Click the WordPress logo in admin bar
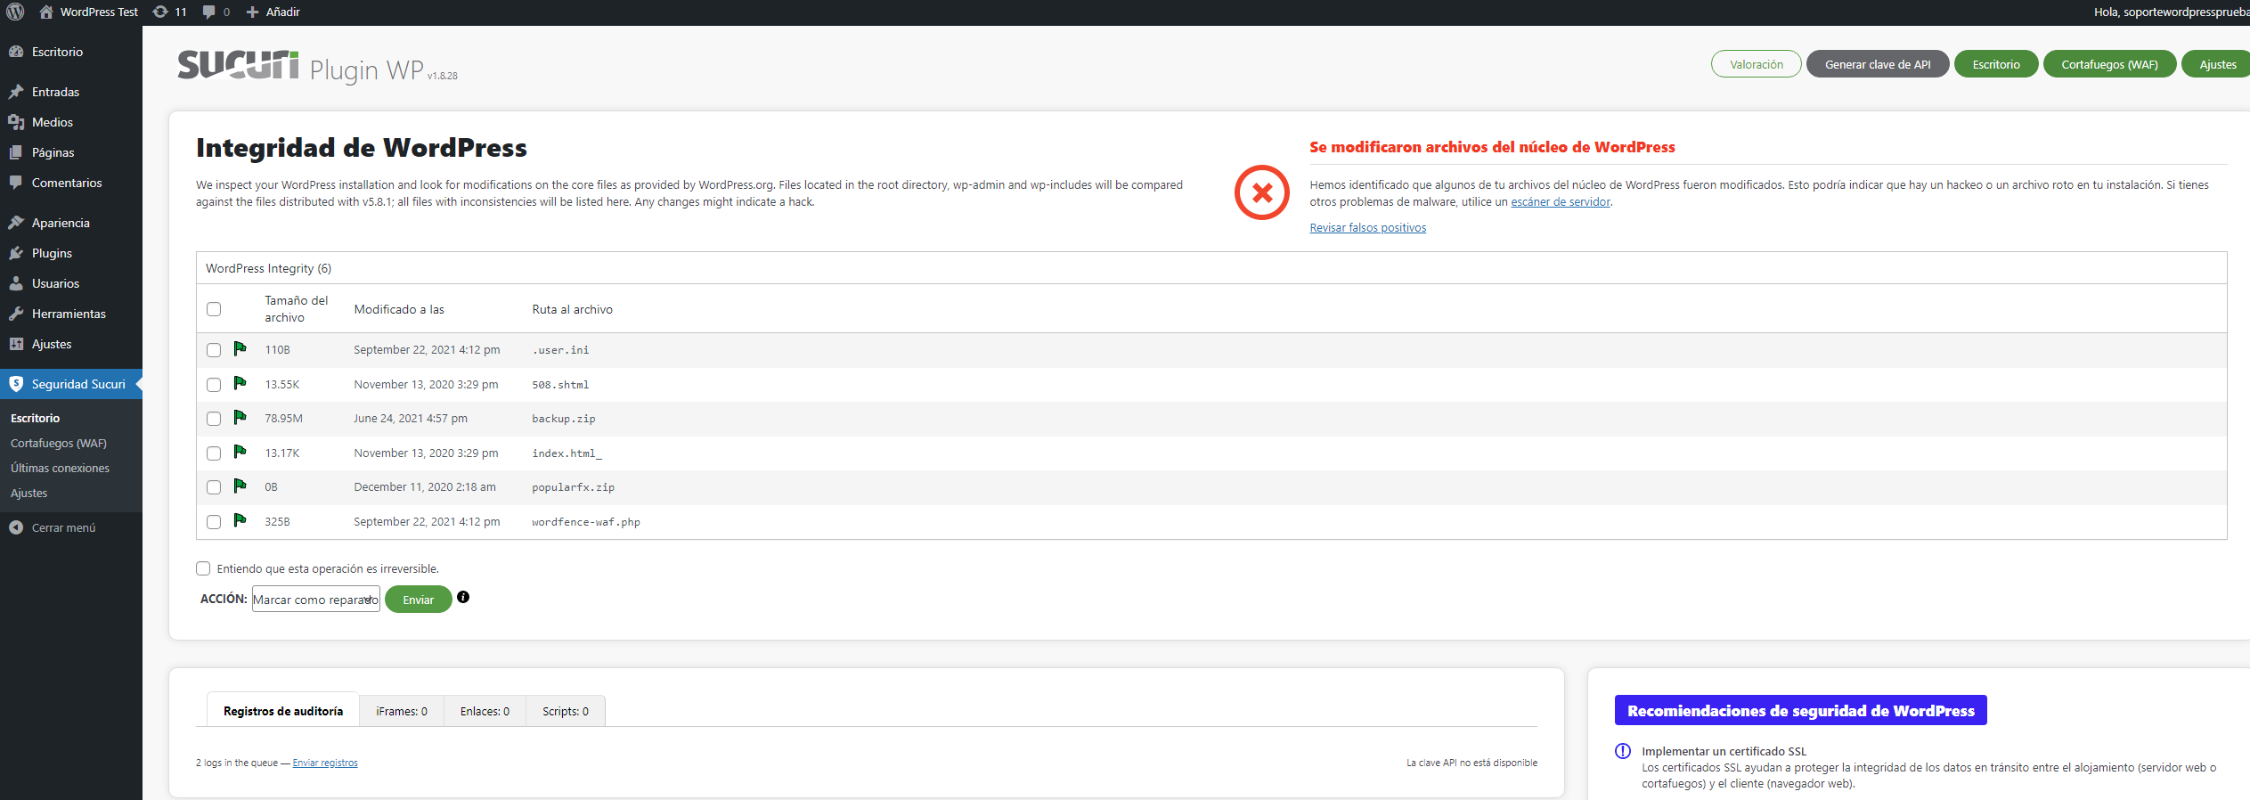This screenshot has width=2250, height=800. (x=15, y=12)
